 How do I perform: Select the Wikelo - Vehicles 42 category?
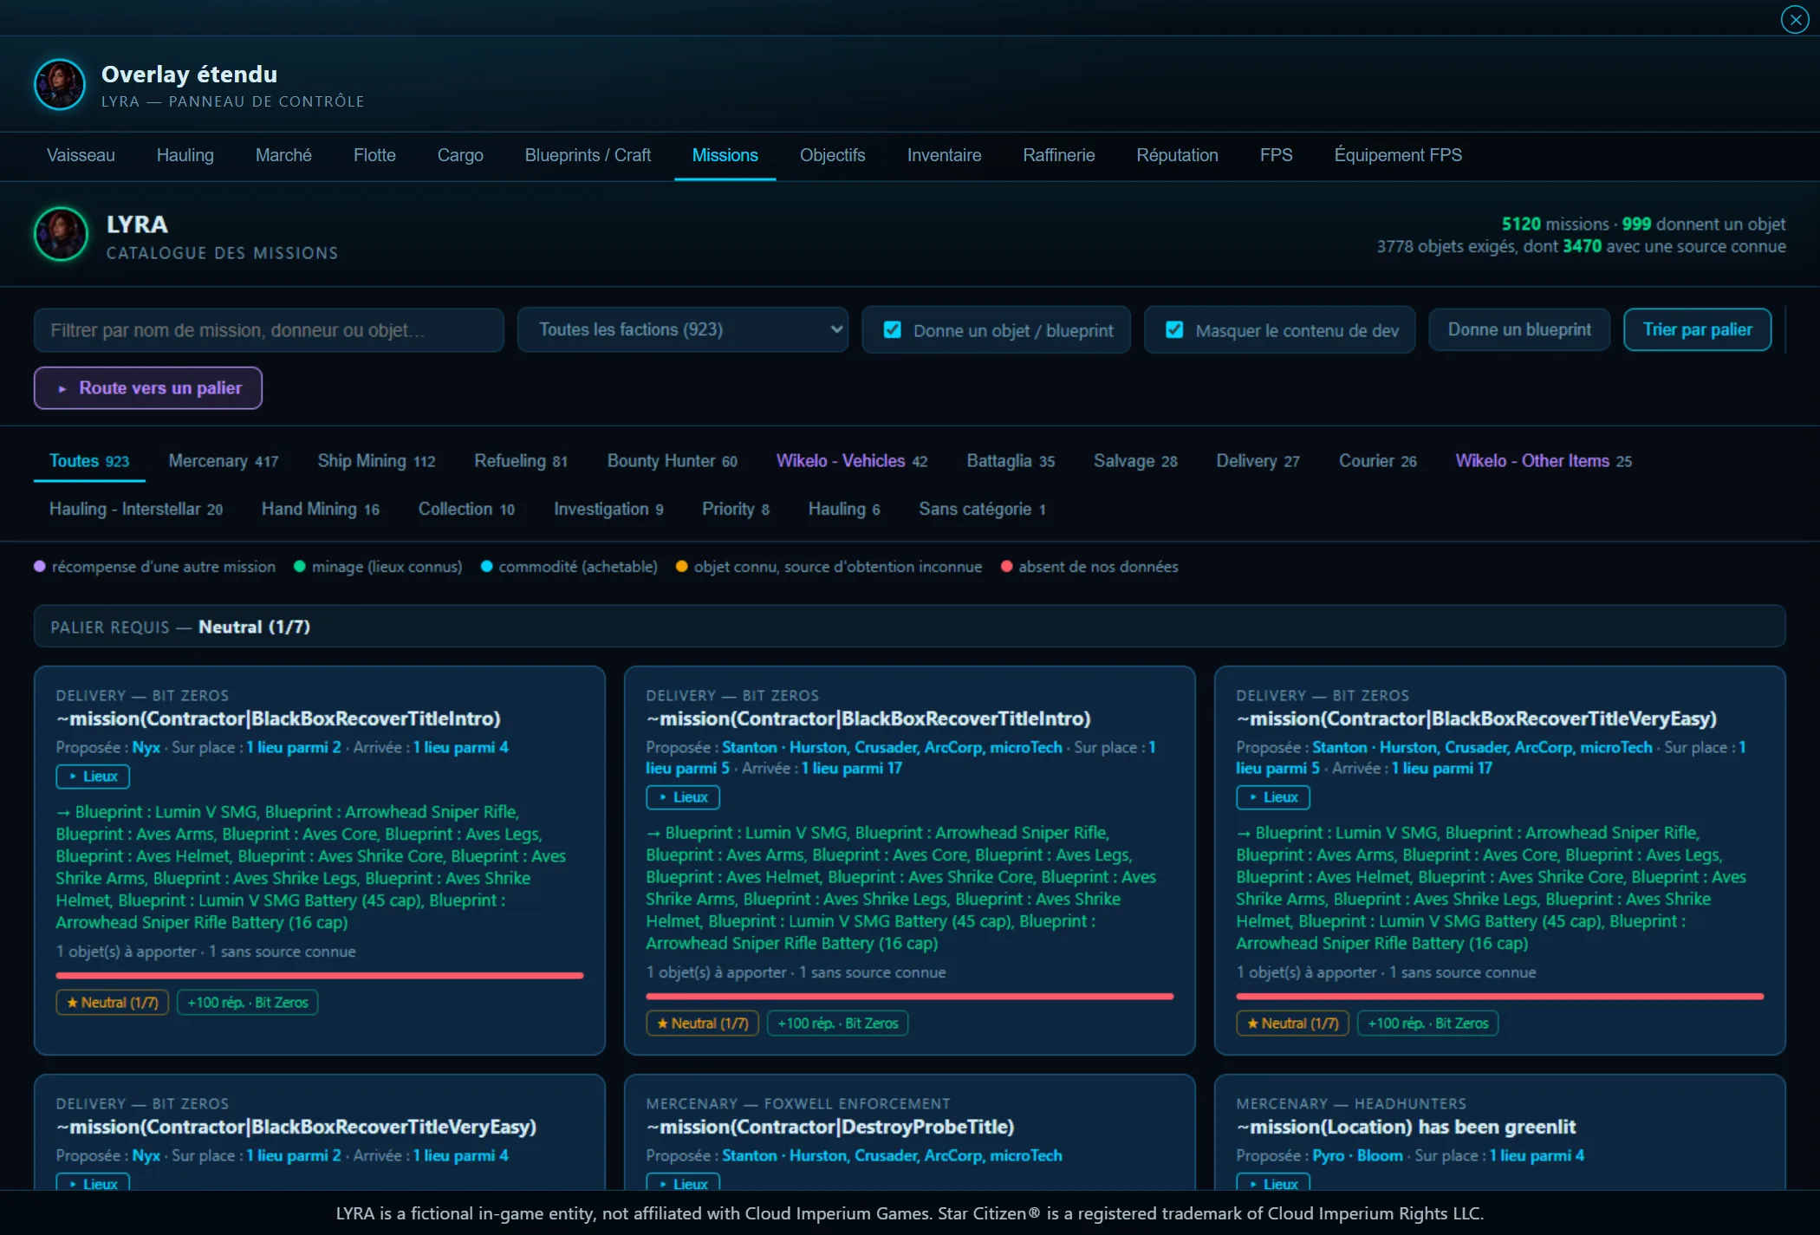click(x=851, y=461)
